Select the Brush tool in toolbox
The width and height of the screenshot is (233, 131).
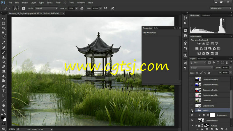coord(3,52)
